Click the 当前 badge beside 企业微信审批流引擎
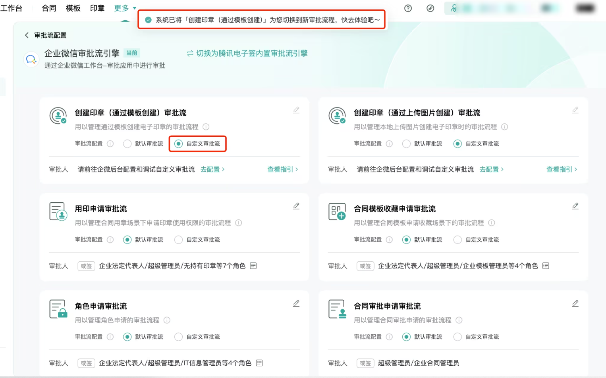606x378 pixels. click(x=132, y=53)
